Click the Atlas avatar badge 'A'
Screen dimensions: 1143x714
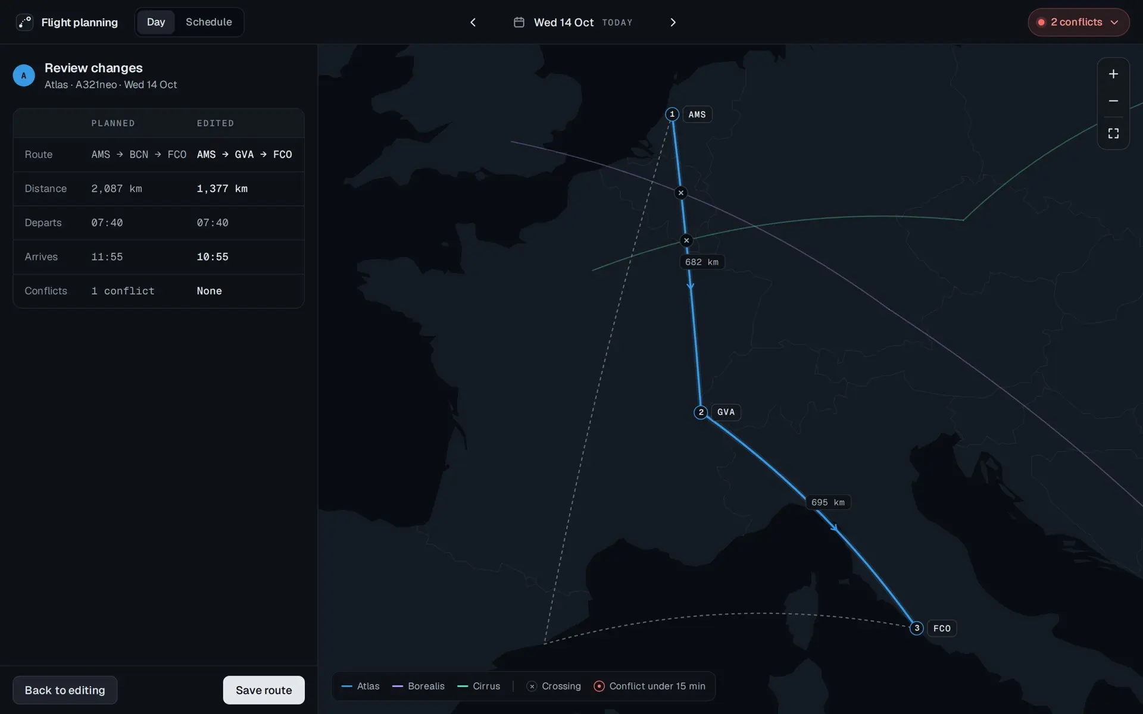click(24, 76)
